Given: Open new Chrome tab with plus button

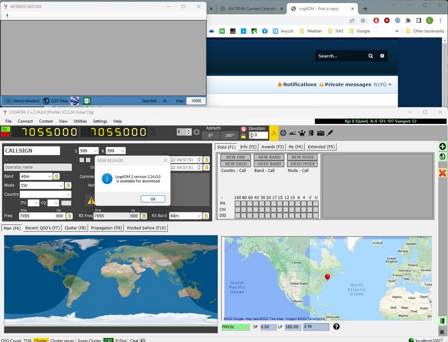Looking at the screenshot, I should coord(365,9).
